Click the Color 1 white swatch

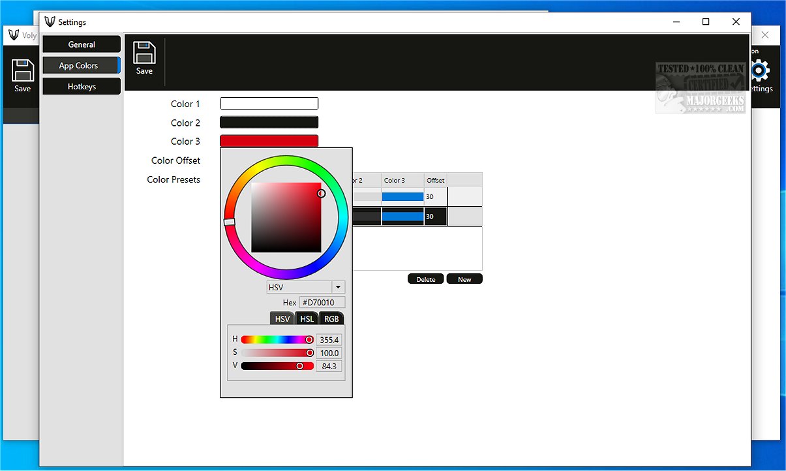click(x=269, y=104)
